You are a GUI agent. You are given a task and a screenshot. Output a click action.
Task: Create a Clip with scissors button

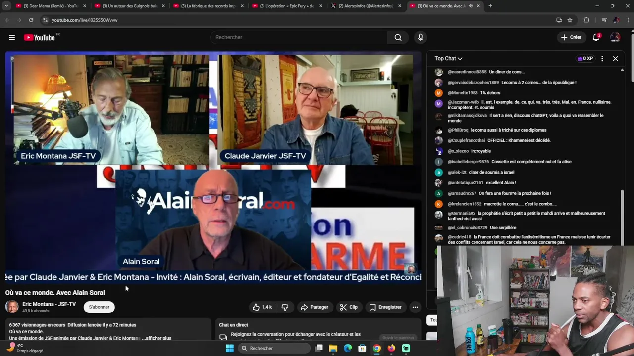(349, 307)
